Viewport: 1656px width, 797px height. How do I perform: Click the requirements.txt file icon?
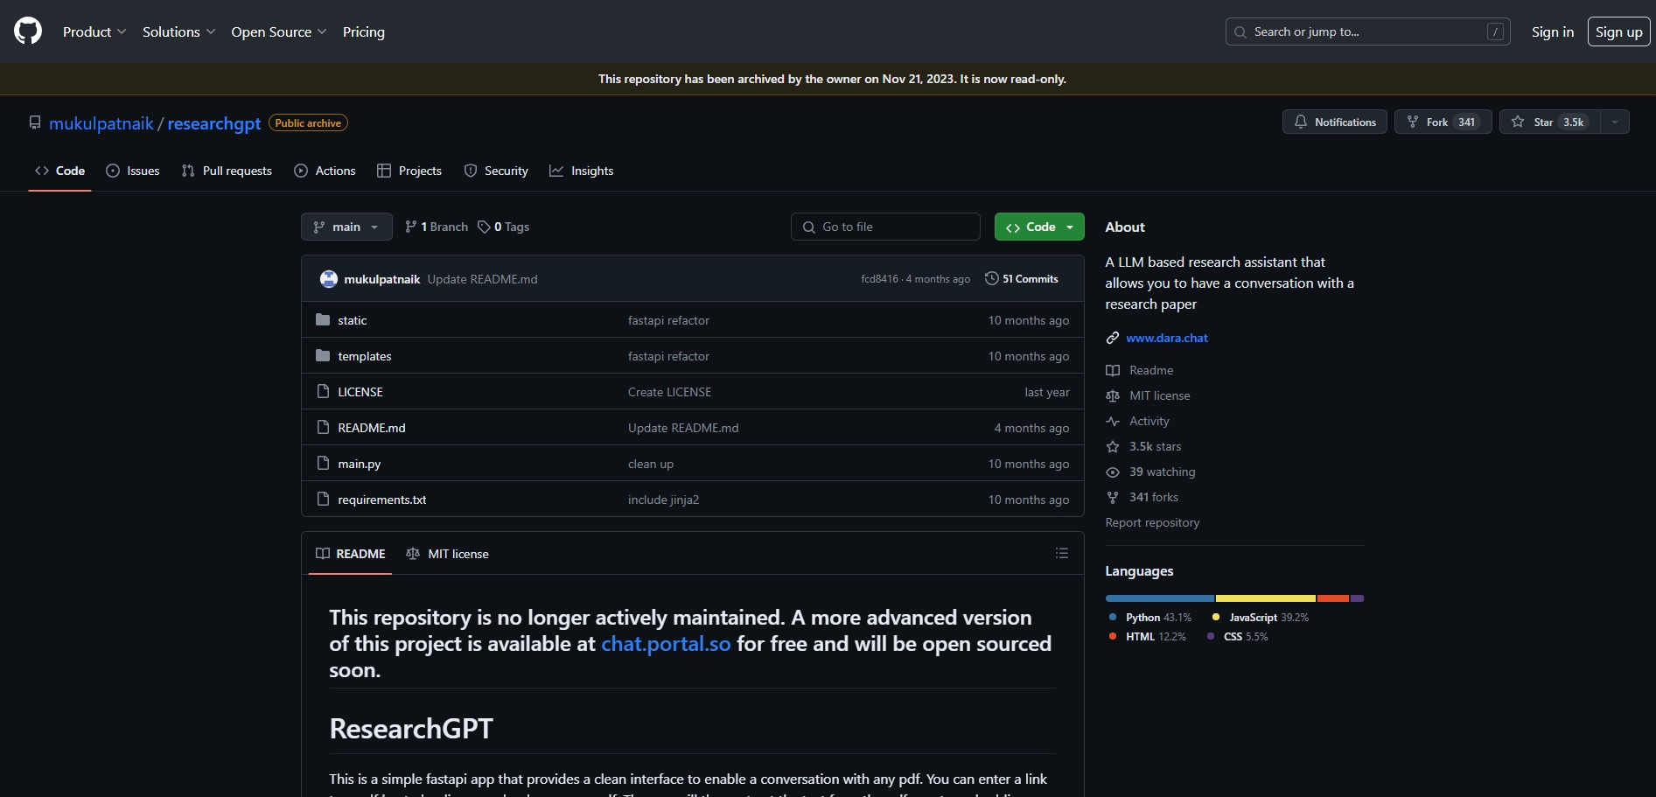(x=323, y=499)
